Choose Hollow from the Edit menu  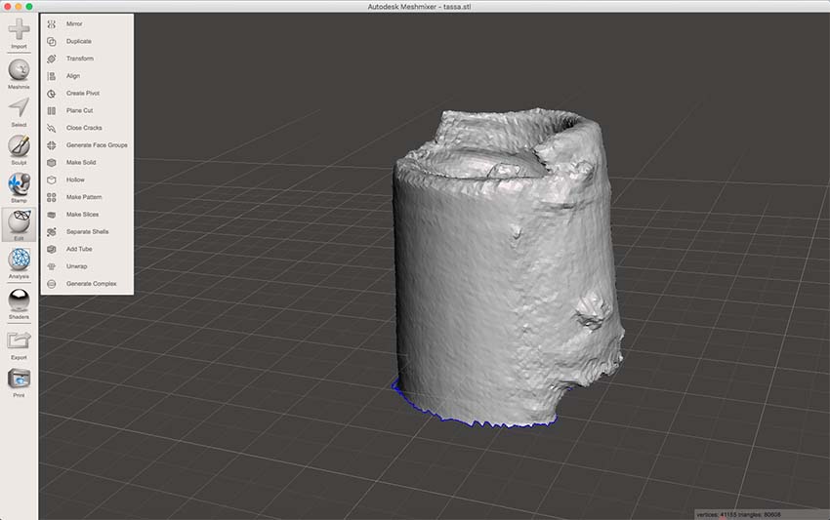75,180
